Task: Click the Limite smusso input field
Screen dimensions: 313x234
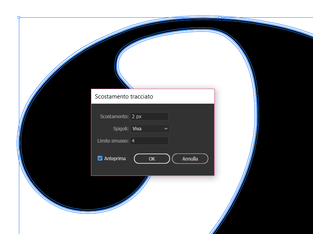Action: 149,141
